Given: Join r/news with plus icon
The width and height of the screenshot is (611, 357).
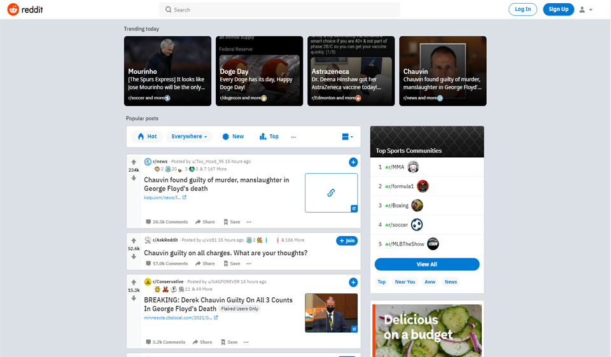Looking at the screenshot, I should 353,162.
